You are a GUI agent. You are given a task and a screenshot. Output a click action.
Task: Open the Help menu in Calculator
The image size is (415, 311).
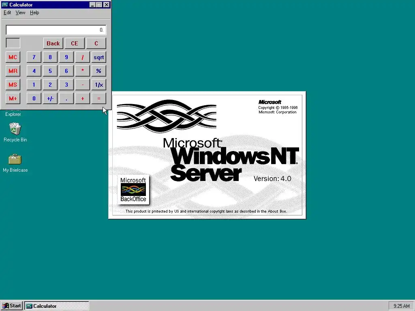(x=34, y=13)
